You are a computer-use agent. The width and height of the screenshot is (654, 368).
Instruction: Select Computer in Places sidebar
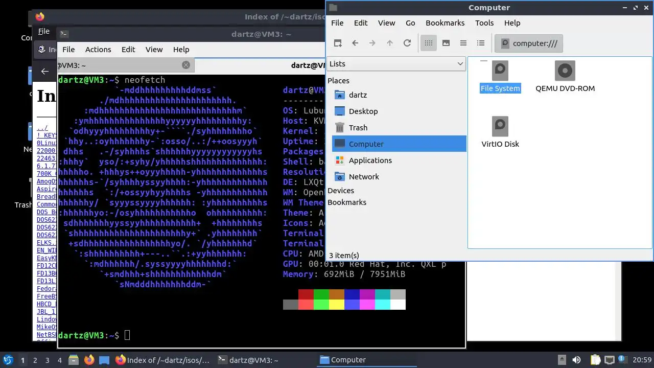(x=399, y=144)
